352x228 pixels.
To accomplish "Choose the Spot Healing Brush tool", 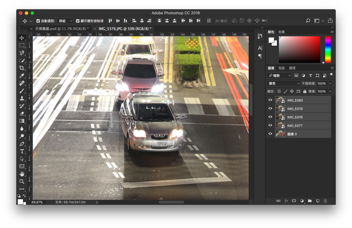I will point(22,83).
